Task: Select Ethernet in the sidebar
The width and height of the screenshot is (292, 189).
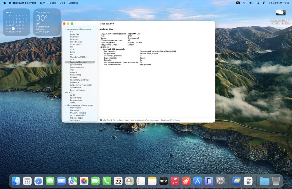Action: click(74, 39)
